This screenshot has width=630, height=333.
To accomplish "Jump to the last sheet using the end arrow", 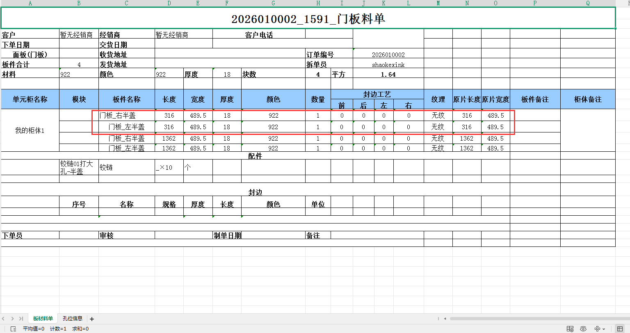I will tap(21, 318).
